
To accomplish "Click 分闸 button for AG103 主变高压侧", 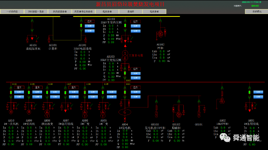I will [x=135, y=31].
